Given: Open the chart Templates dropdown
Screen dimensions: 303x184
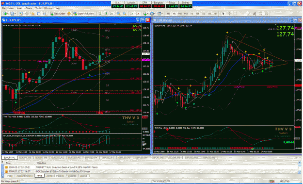Looking at the screenshot, I should (160, 14).
